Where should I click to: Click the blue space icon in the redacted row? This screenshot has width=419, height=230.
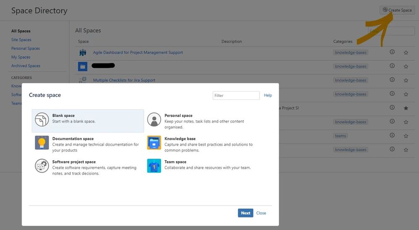pyautogui.click(x=83, y=66)
